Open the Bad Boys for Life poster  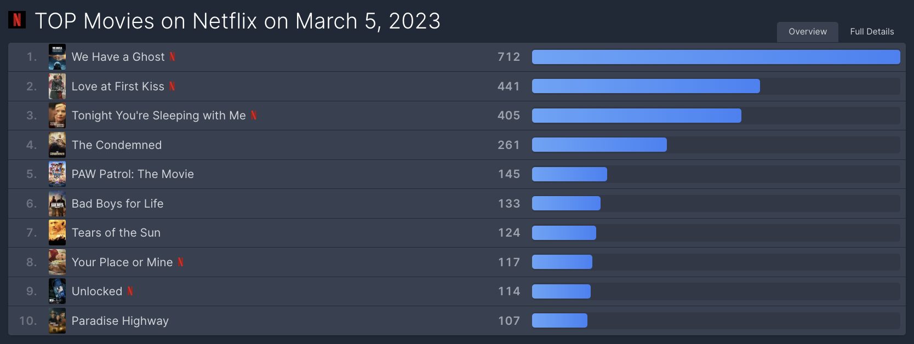click(57, 203)
